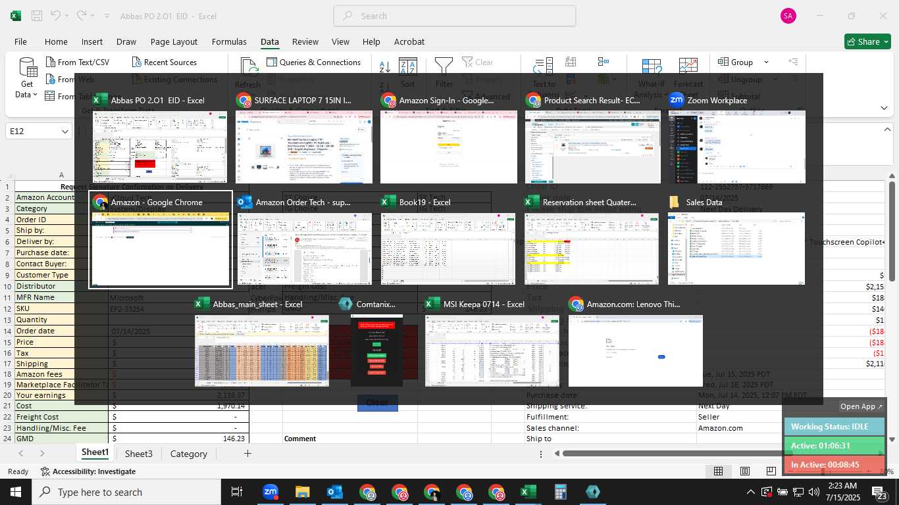Click the Save icon in the title bar
This screenshot has height=505, width=899.
37,16
